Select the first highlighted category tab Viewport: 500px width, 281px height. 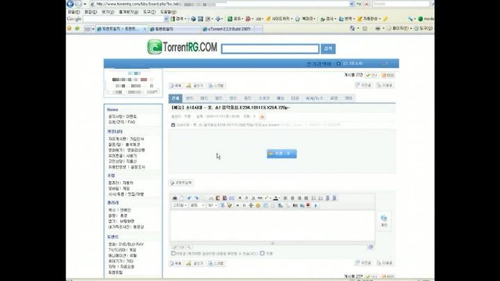175,98
